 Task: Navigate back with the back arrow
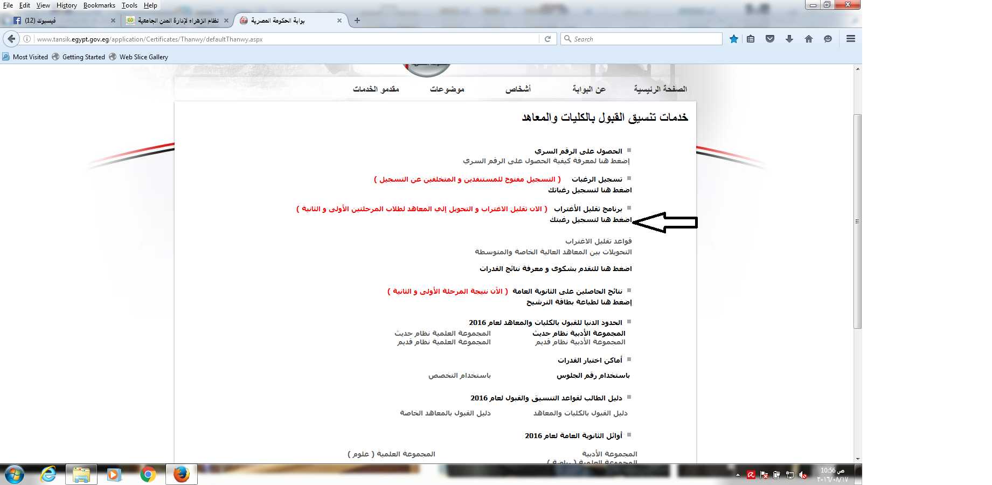pos(11,39)
